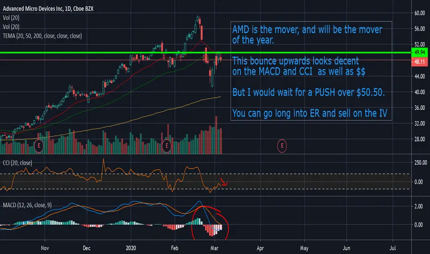Image resolution: width=430 pixels, height=254 pixels.
Task: Select the MACD (12, 26, close, 9) label
Action: pos(27,205)
